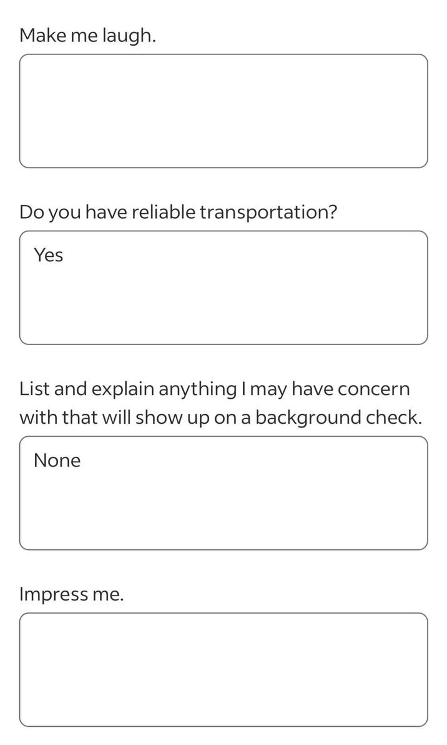Click the word 'Impress' in the last question

[x=54, y=595]
